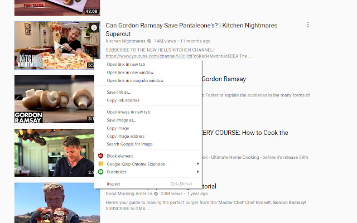357x223 pixels.
Task: Click the Ultimate Home Cooking description text
Action: pos(255,157)
